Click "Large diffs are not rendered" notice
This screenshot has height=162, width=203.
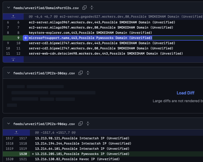tap(178, 101)
